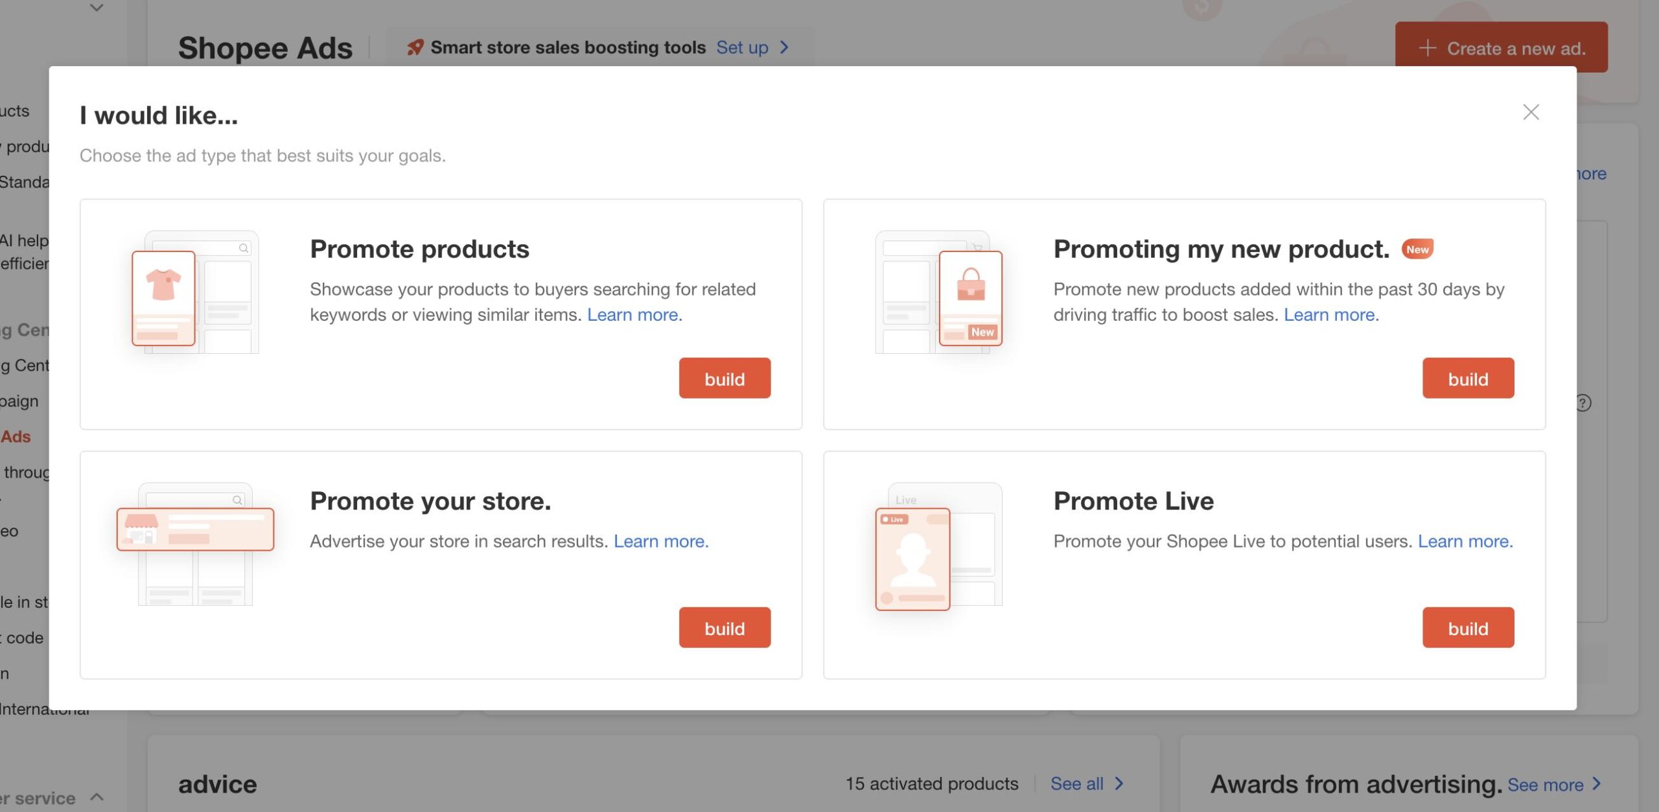Viewport: 1659px width, 812px height.
Task: Select the Promote your store illustration
Action: pyautogui.click(x=195, y=544)
